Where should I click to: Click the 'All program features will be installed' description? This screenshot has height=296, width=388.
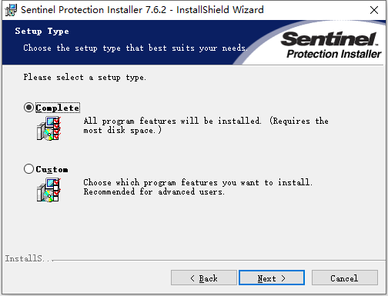point(206,125)
